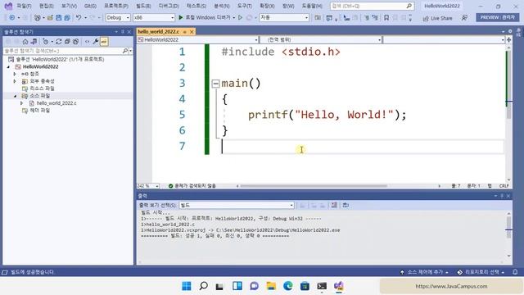Click the uncomment lines toolbar icon
The image size is (524, 295).
(x=375, y=18)
